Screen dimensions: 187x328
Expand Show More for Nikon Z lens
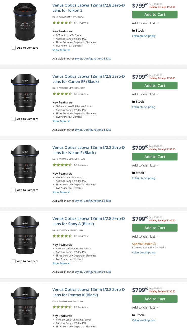point(61,50)
